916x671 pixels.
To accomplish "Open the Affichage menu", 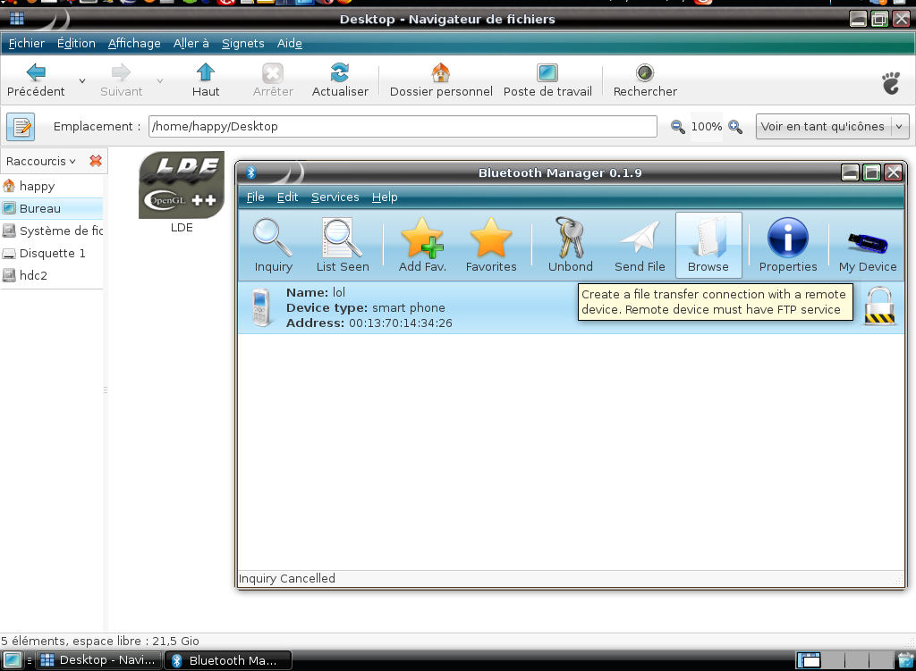I will (134, 43).
